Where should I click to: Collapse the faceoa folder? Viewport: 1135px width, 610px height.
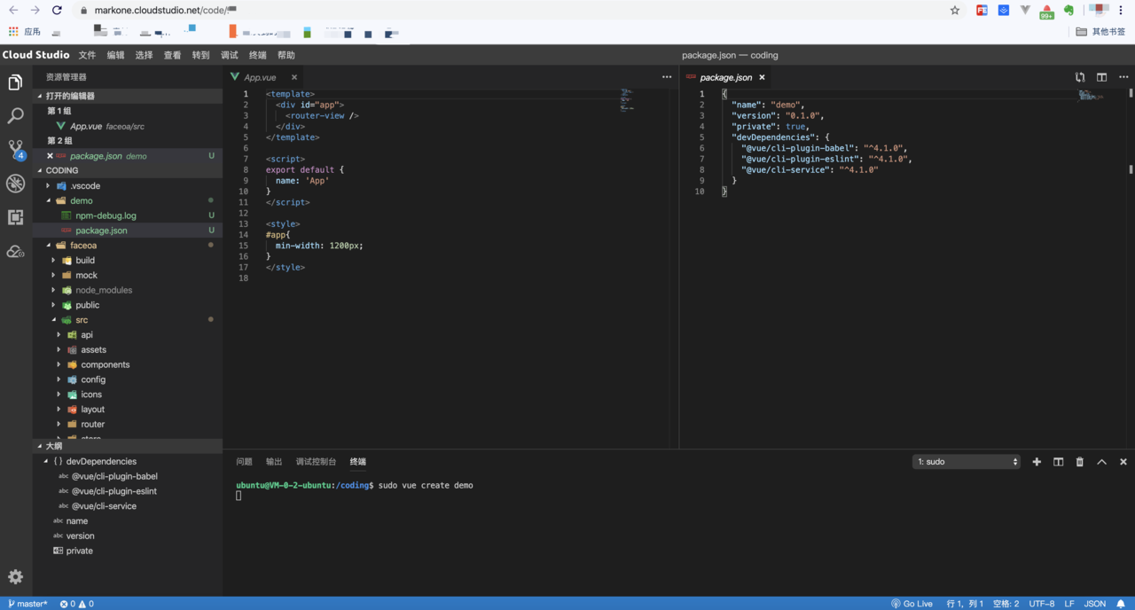[48, 246]
